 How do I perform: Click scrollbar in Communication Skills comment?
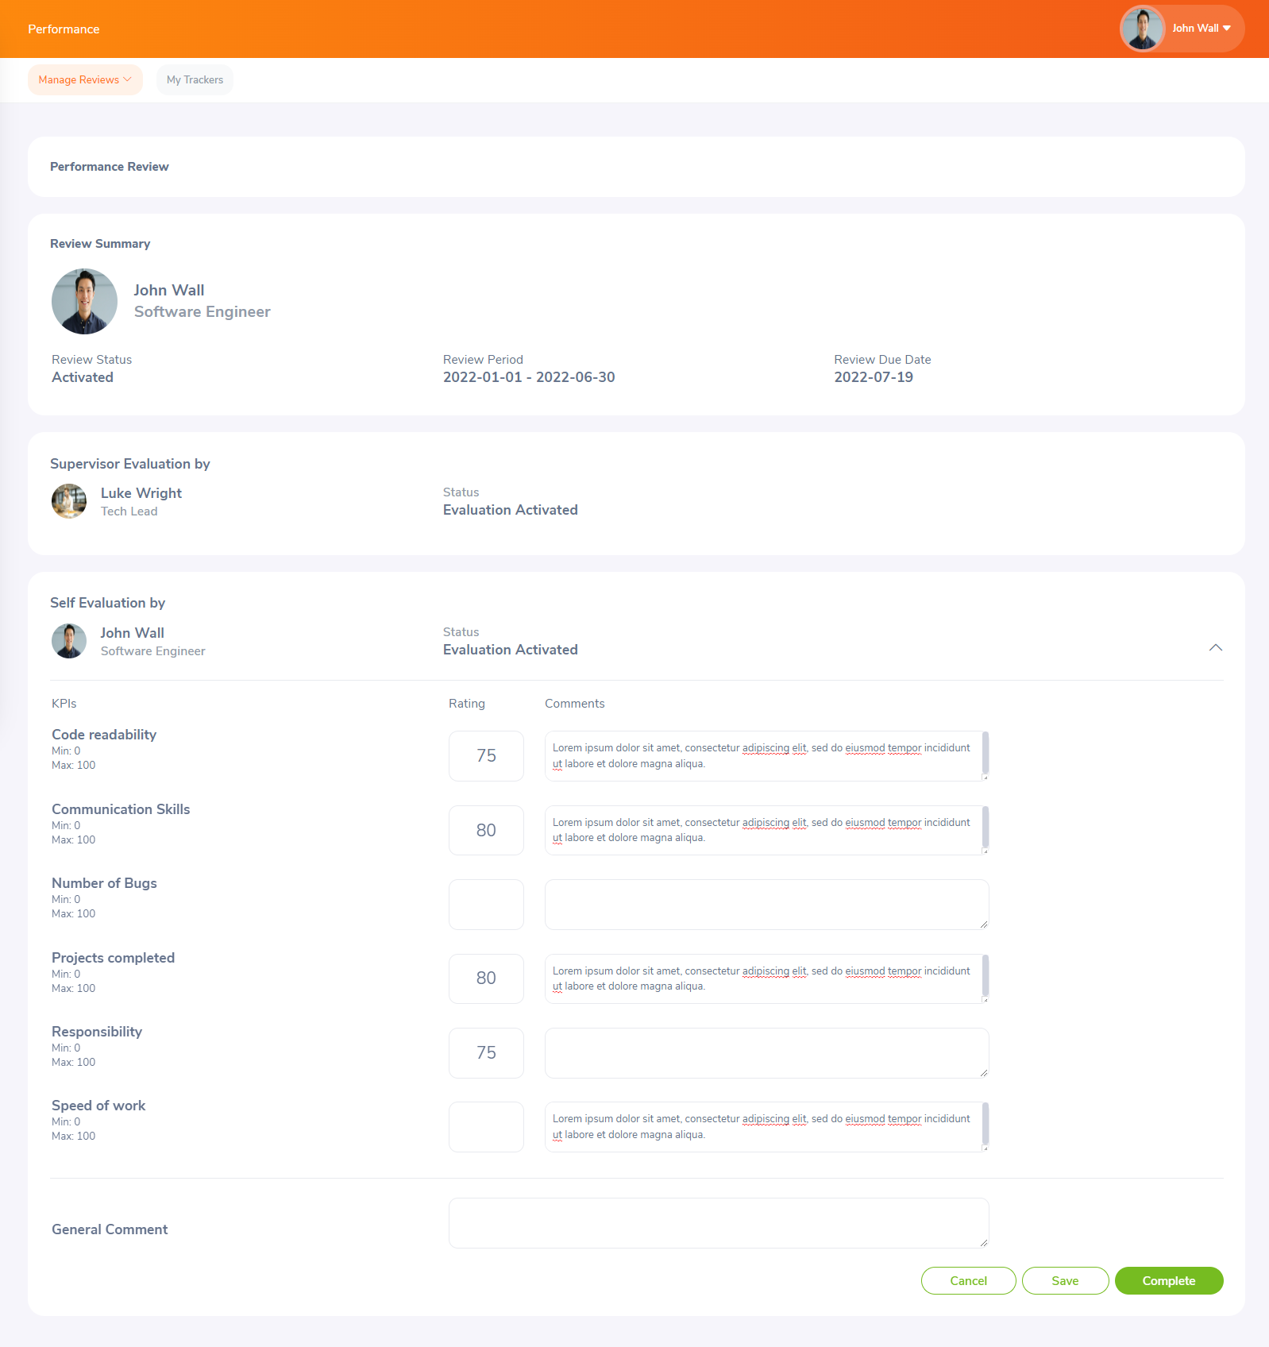[x=985, y=827]
